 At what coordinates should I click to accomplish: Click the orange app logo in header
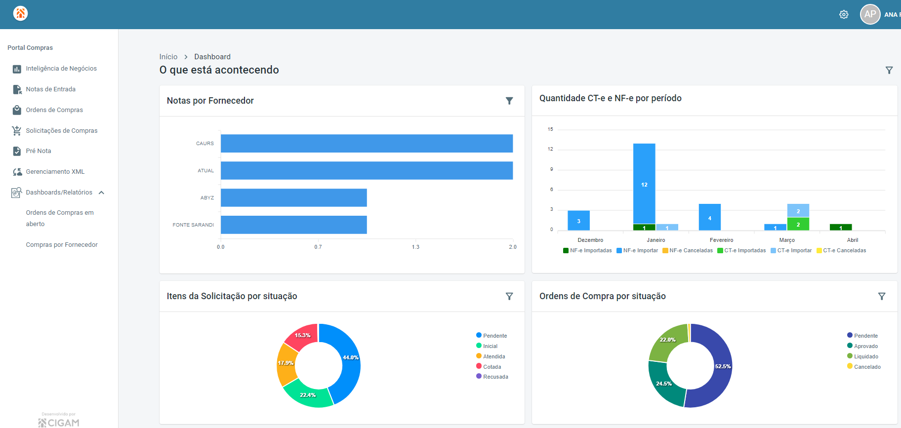click(20, 13)
